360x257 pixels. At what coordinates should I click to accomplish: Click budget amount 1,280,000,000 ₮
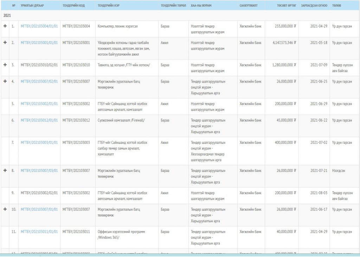284,65
